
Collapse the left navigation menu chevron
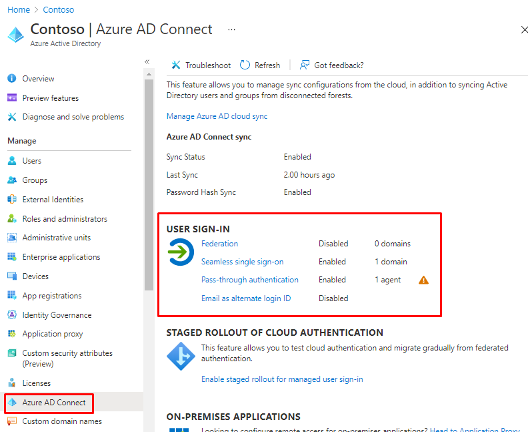point(147,61)
